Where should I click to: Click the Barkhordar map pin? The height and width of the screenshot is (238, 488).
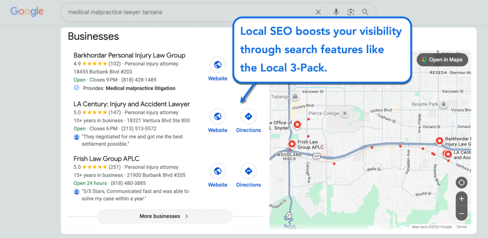pyautogui.click(x=439, y=141)
